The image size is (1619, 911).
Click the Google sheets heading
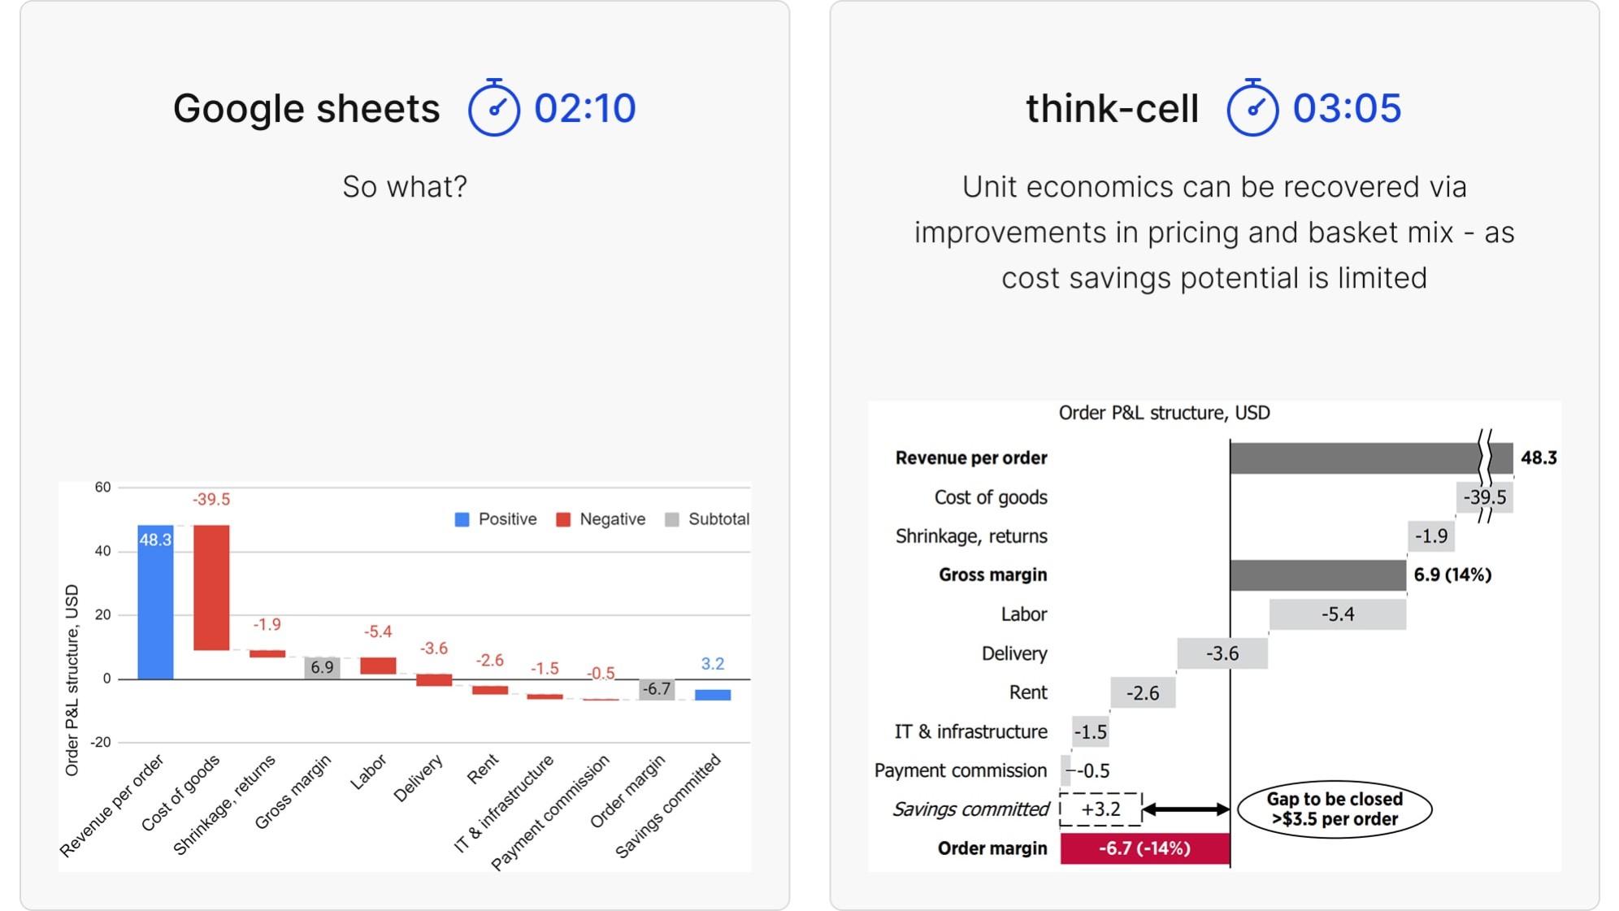pos(306,108)
